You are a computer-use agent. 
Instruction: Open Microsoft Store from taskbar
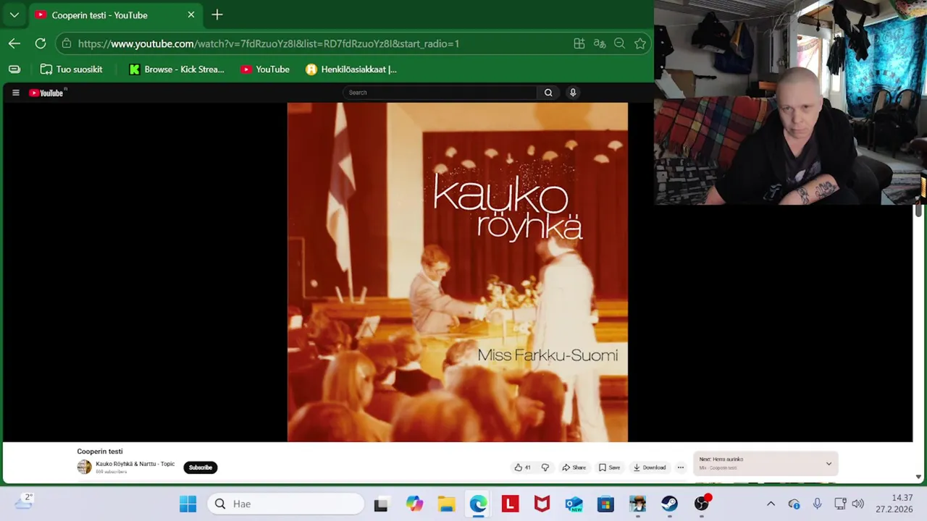click(x=605, y=504)
